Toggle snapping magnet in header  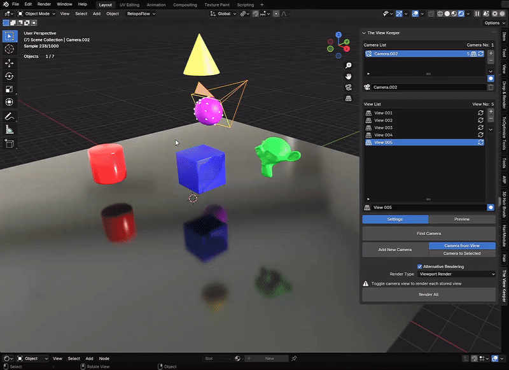tap(256, 13)
